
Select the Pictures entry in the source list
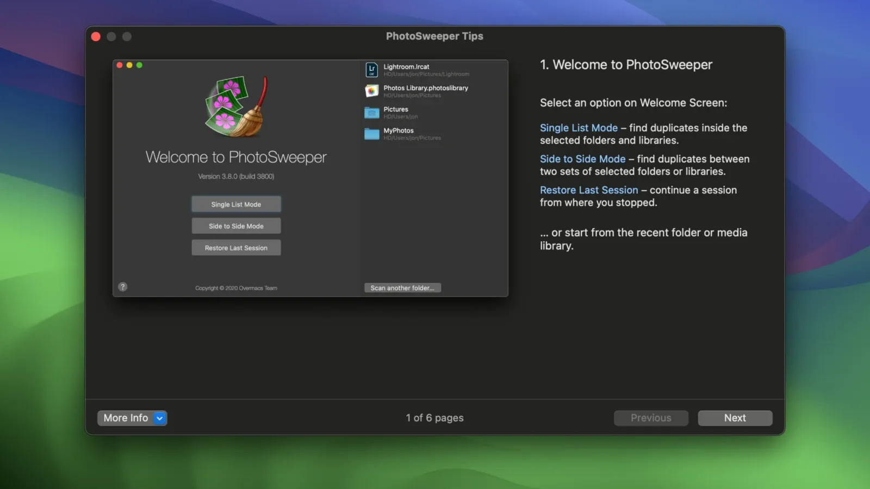coord(430,112)
